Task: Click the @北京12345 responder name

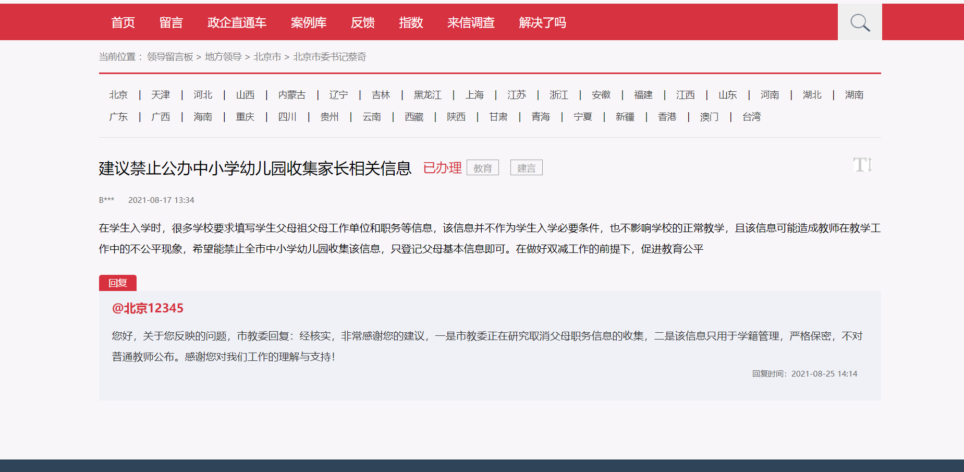Action: point(148,308)
